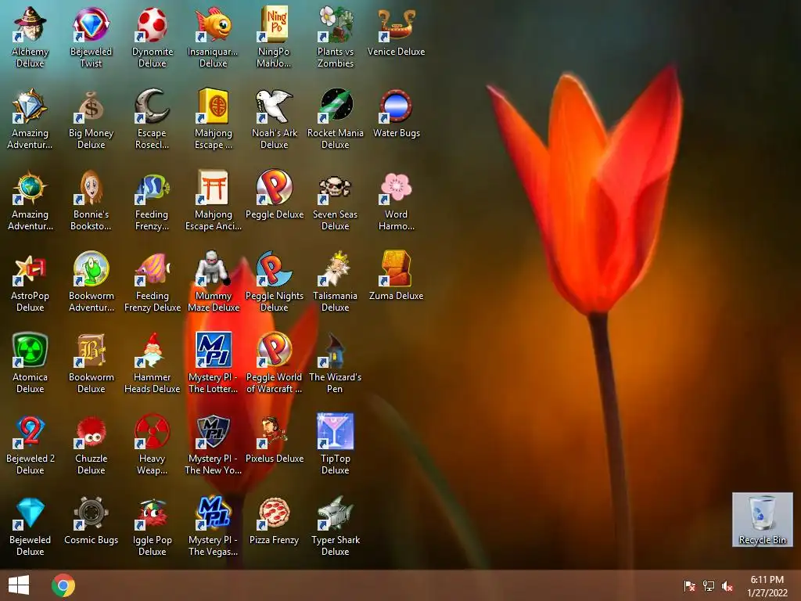Click the network status tray icon

point(709,585)
